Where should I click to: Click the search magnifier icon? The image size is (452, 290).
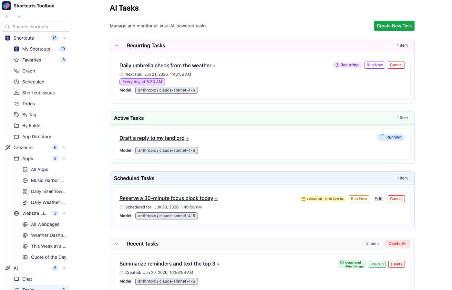tap(7, 27)
